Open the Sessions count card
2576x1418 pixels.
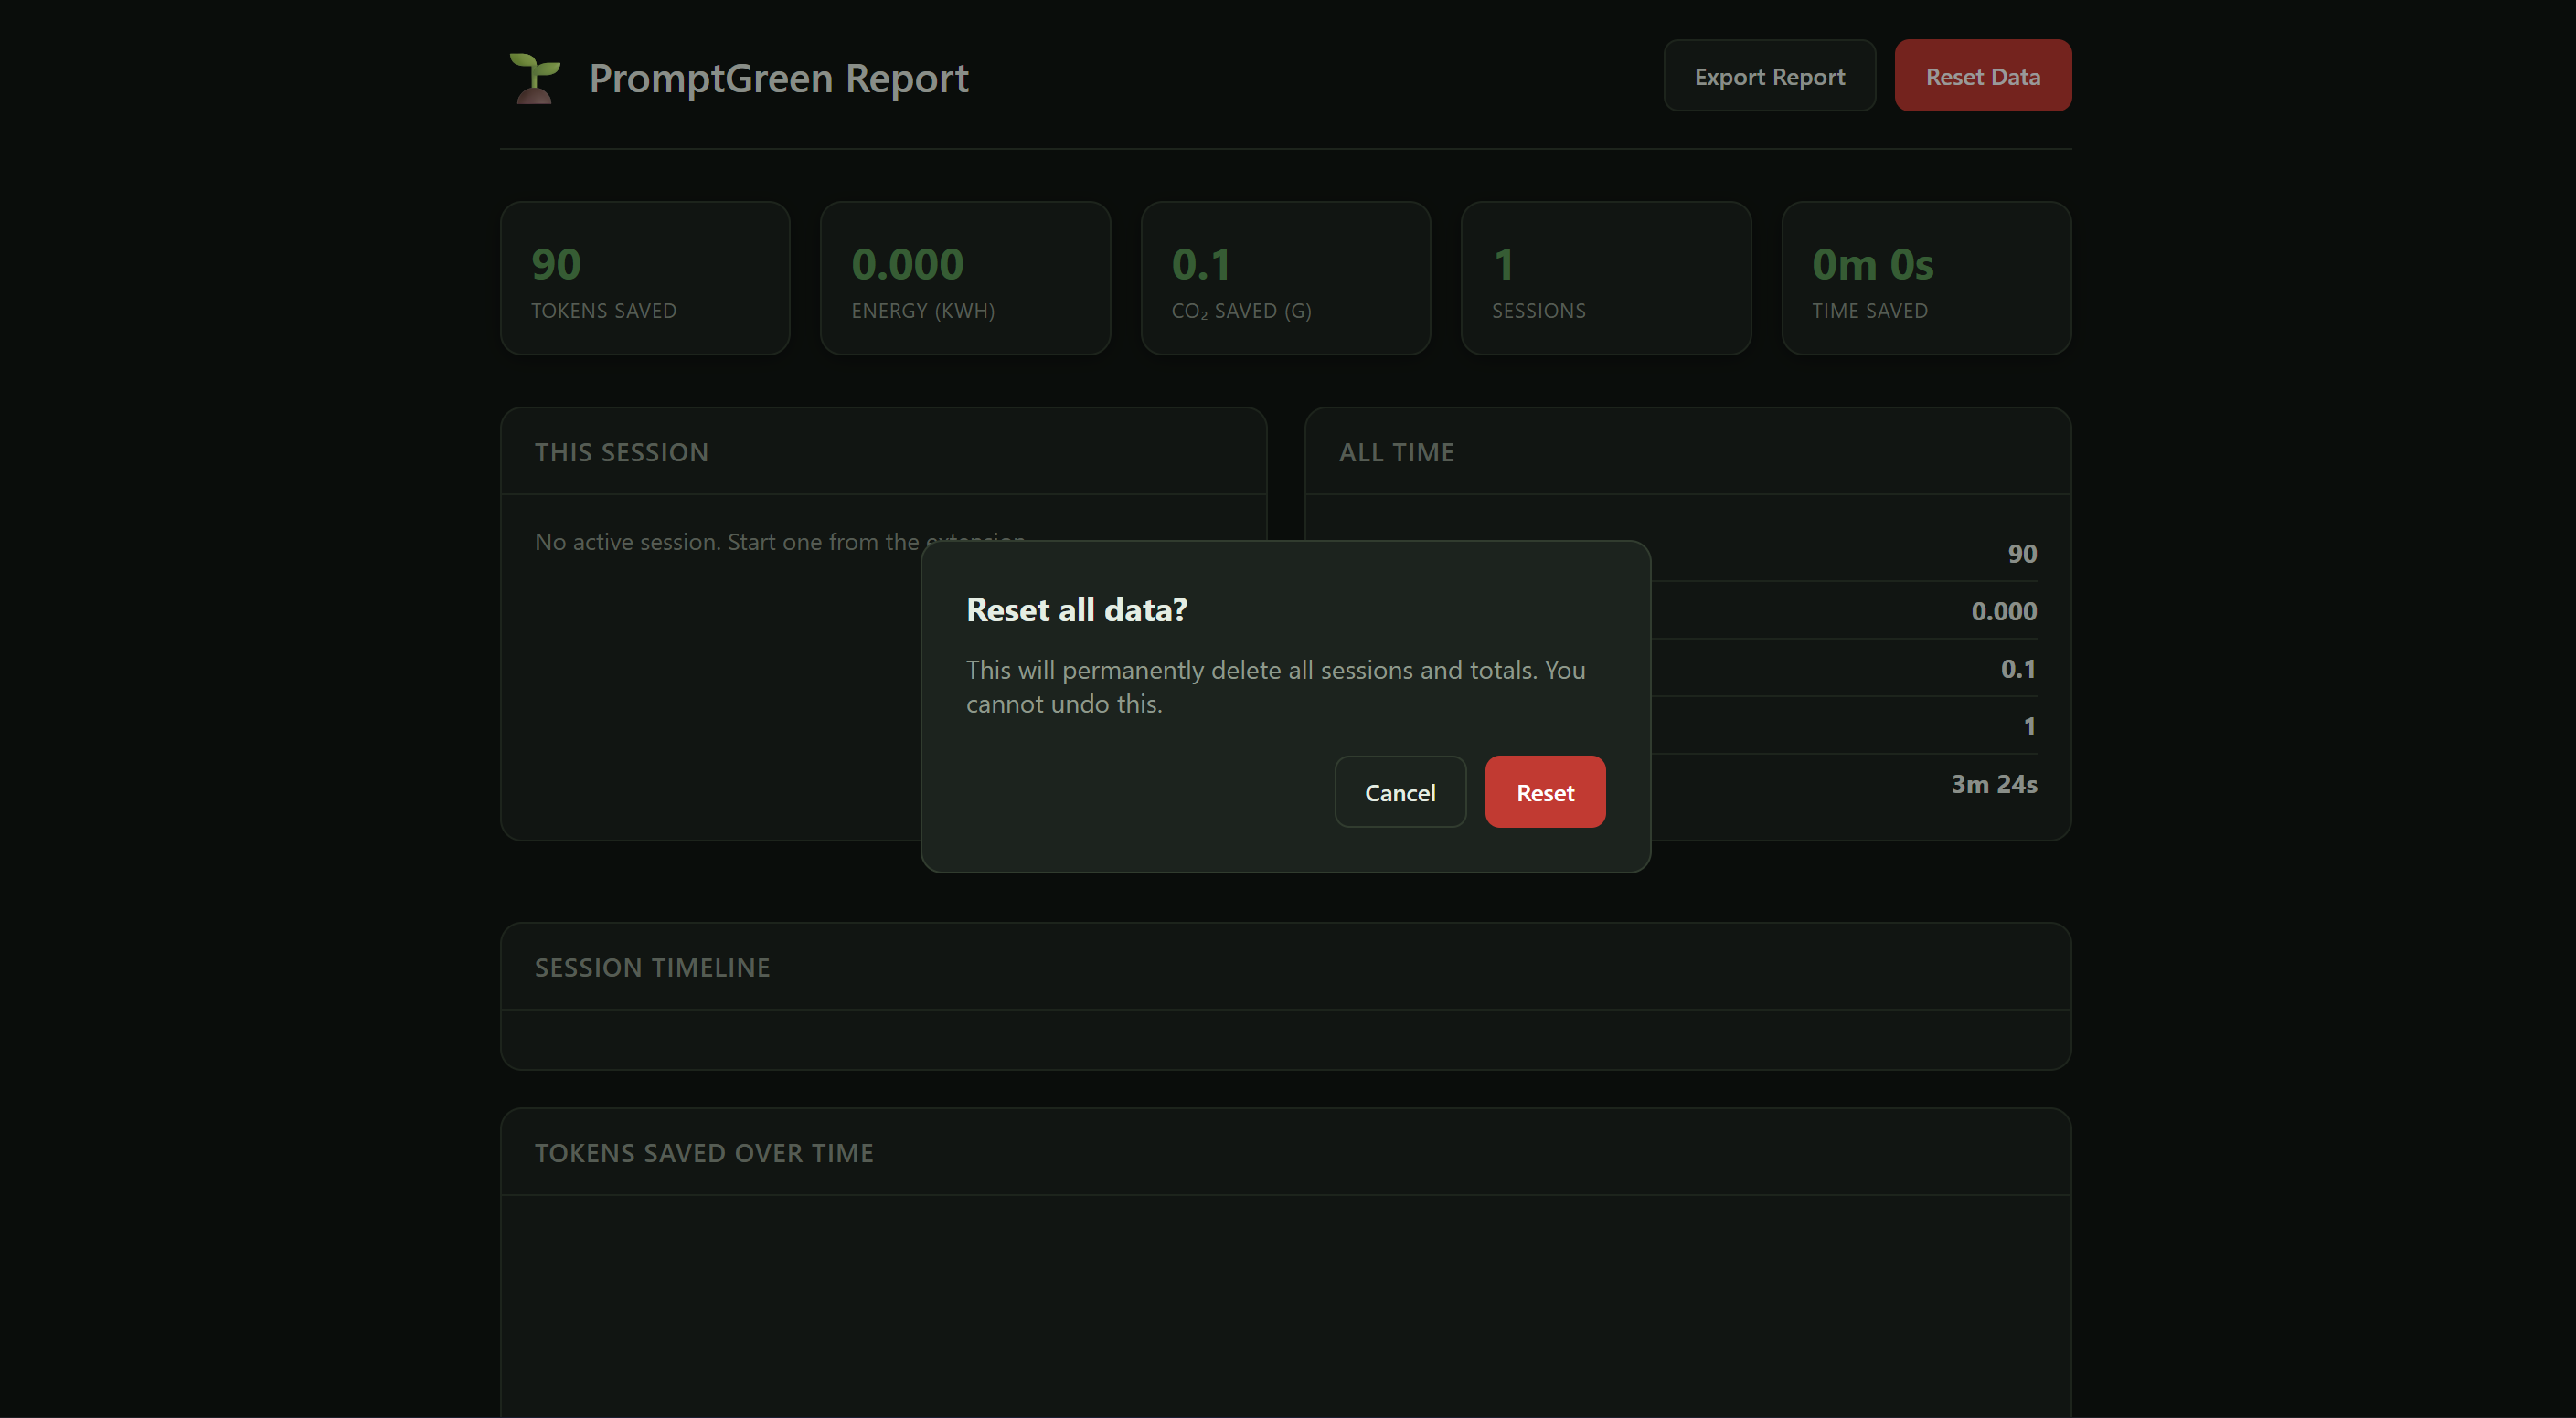pos(1605,278)
